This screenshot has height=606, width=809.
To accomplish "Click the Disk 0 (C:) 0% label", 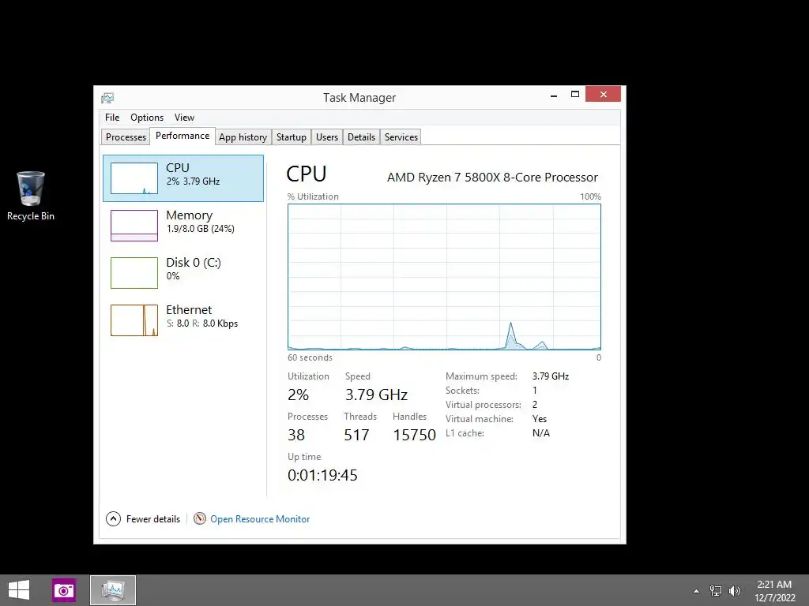I will pos(194,269).
